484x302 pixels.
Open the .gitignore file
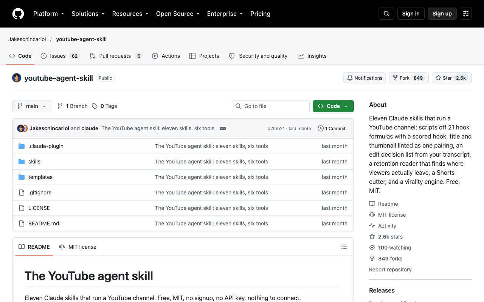coord(40,193)
